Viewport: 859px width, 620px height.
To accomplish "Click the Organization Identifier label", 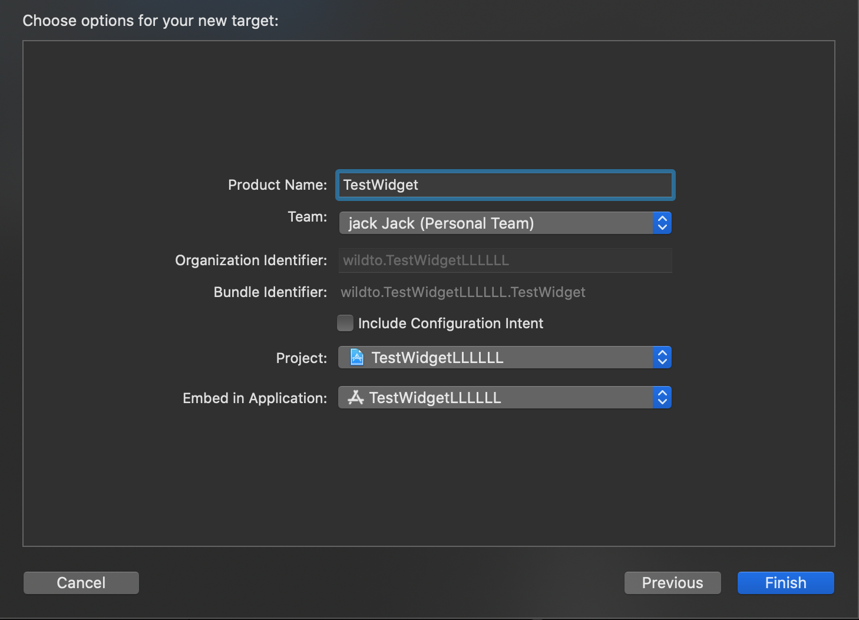I will [x=251, y=260].
